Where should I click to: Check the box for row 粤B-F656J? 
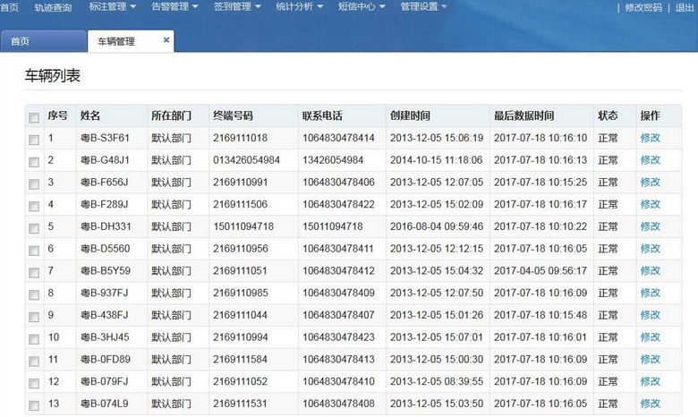(34, 183)
